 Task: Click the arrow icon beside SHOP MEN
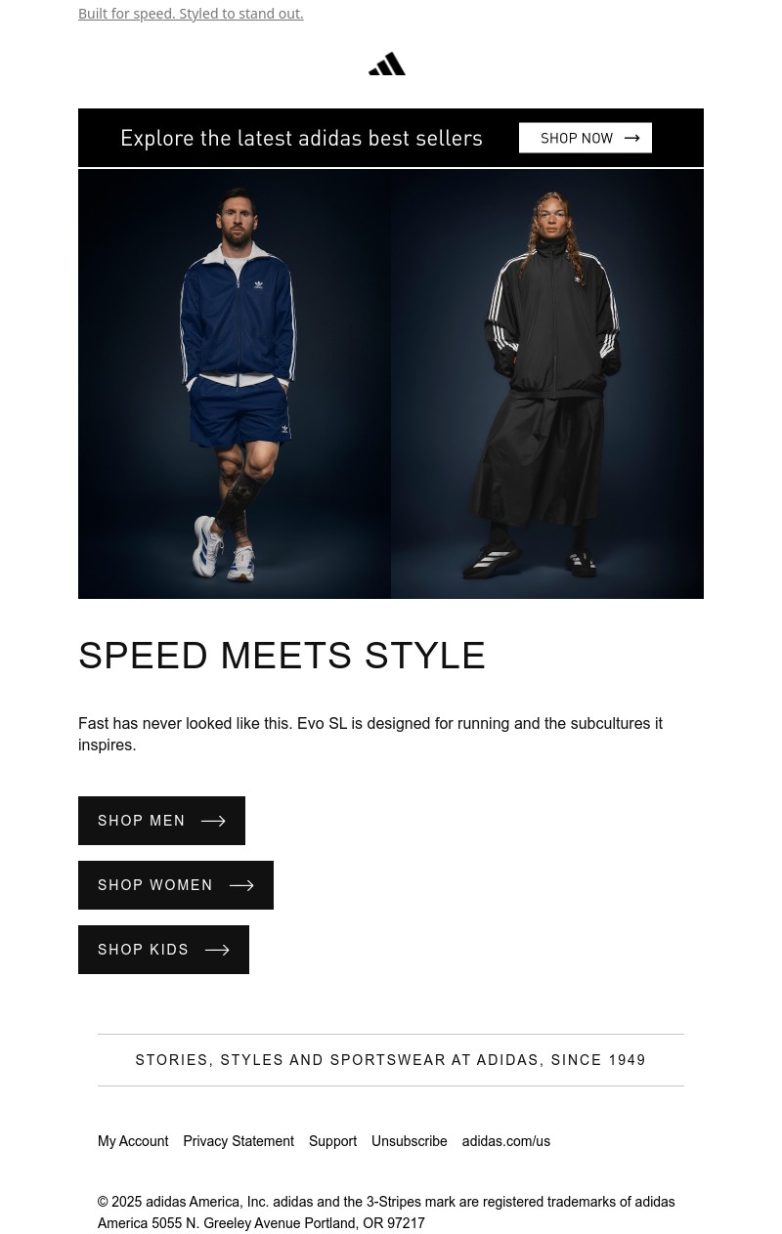click(x=213, y=821)
